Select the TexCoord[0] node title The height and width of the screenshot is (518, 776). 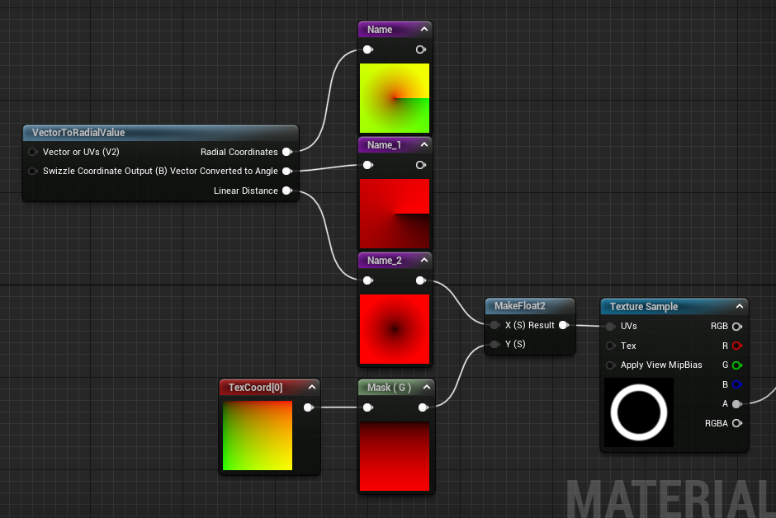(x=255, y=387)
